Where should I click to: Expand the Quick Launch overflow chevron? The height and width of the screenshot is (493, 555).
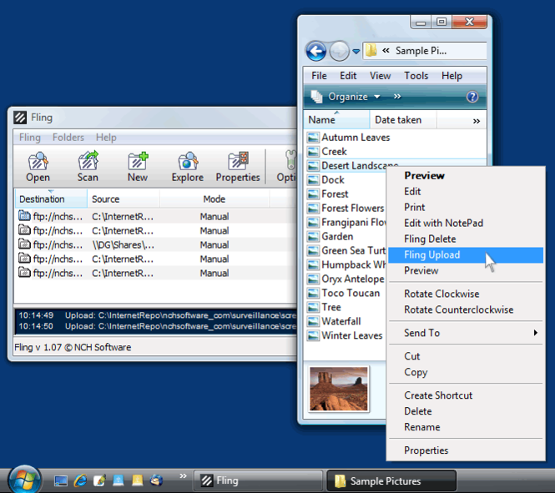(183, 476)
